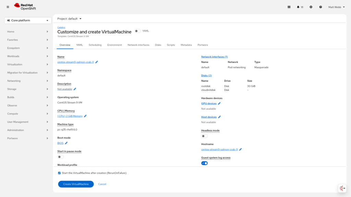
Task: Expand the Virtualization navigation section
Action: click(28, 64)
